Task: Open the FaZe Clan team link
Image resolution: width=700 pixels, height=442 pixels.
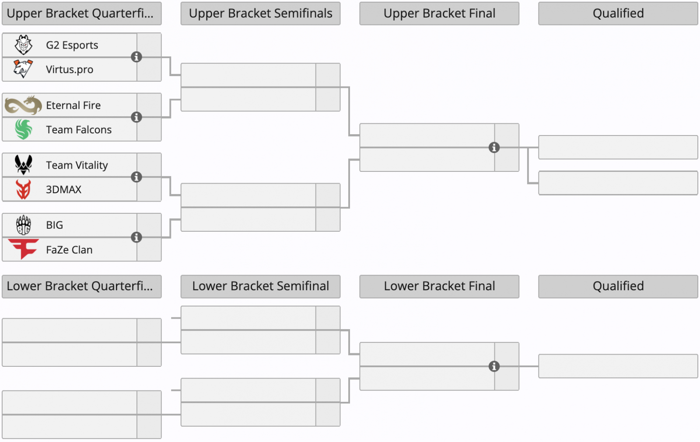Action: [69, 250]
